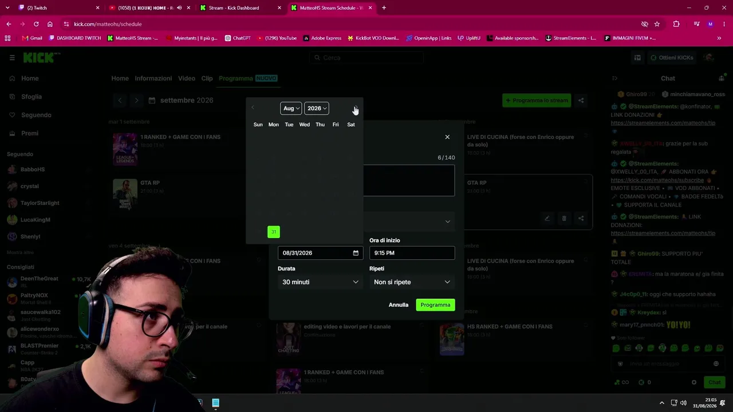Screen dimensions: 733x412
Task: Open the Durata dropdown showing 30 minuti
Action: pyautogui.click(x=320, y=282)
